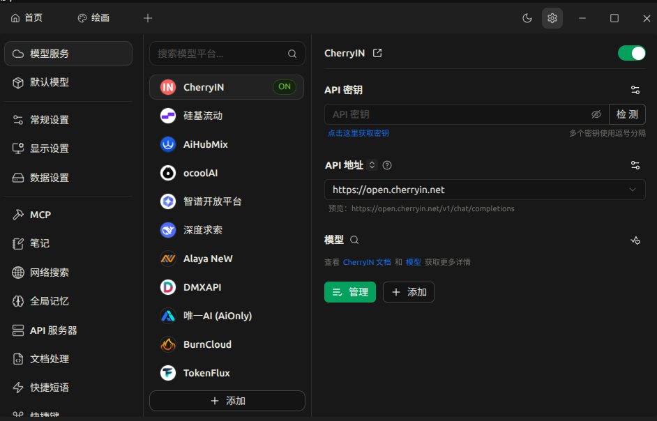The width and height of the screenshot is (657, 421).
Task: Click the preview URL chat/completions text
Action: click(432, 208)
